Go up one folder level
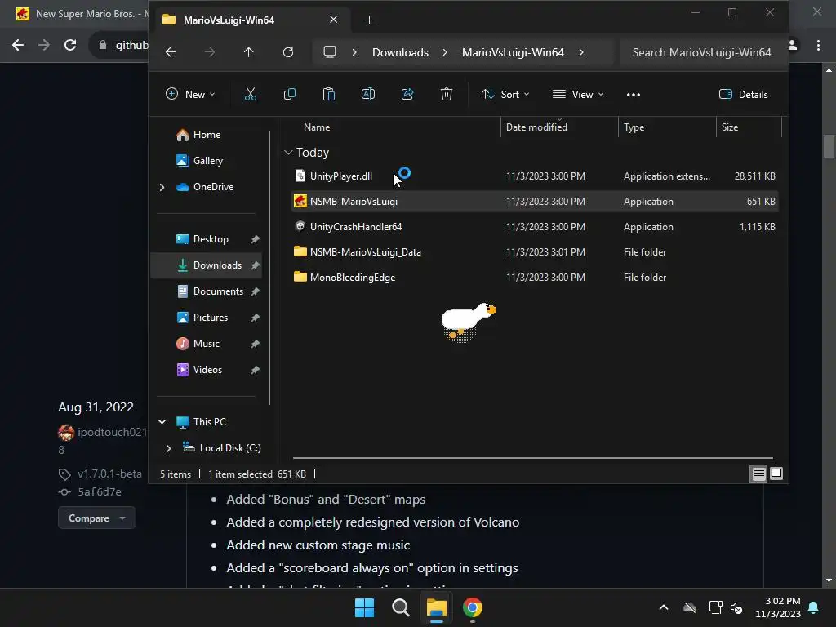Viewport: 836px width, 627px height. tap(248, 51)
